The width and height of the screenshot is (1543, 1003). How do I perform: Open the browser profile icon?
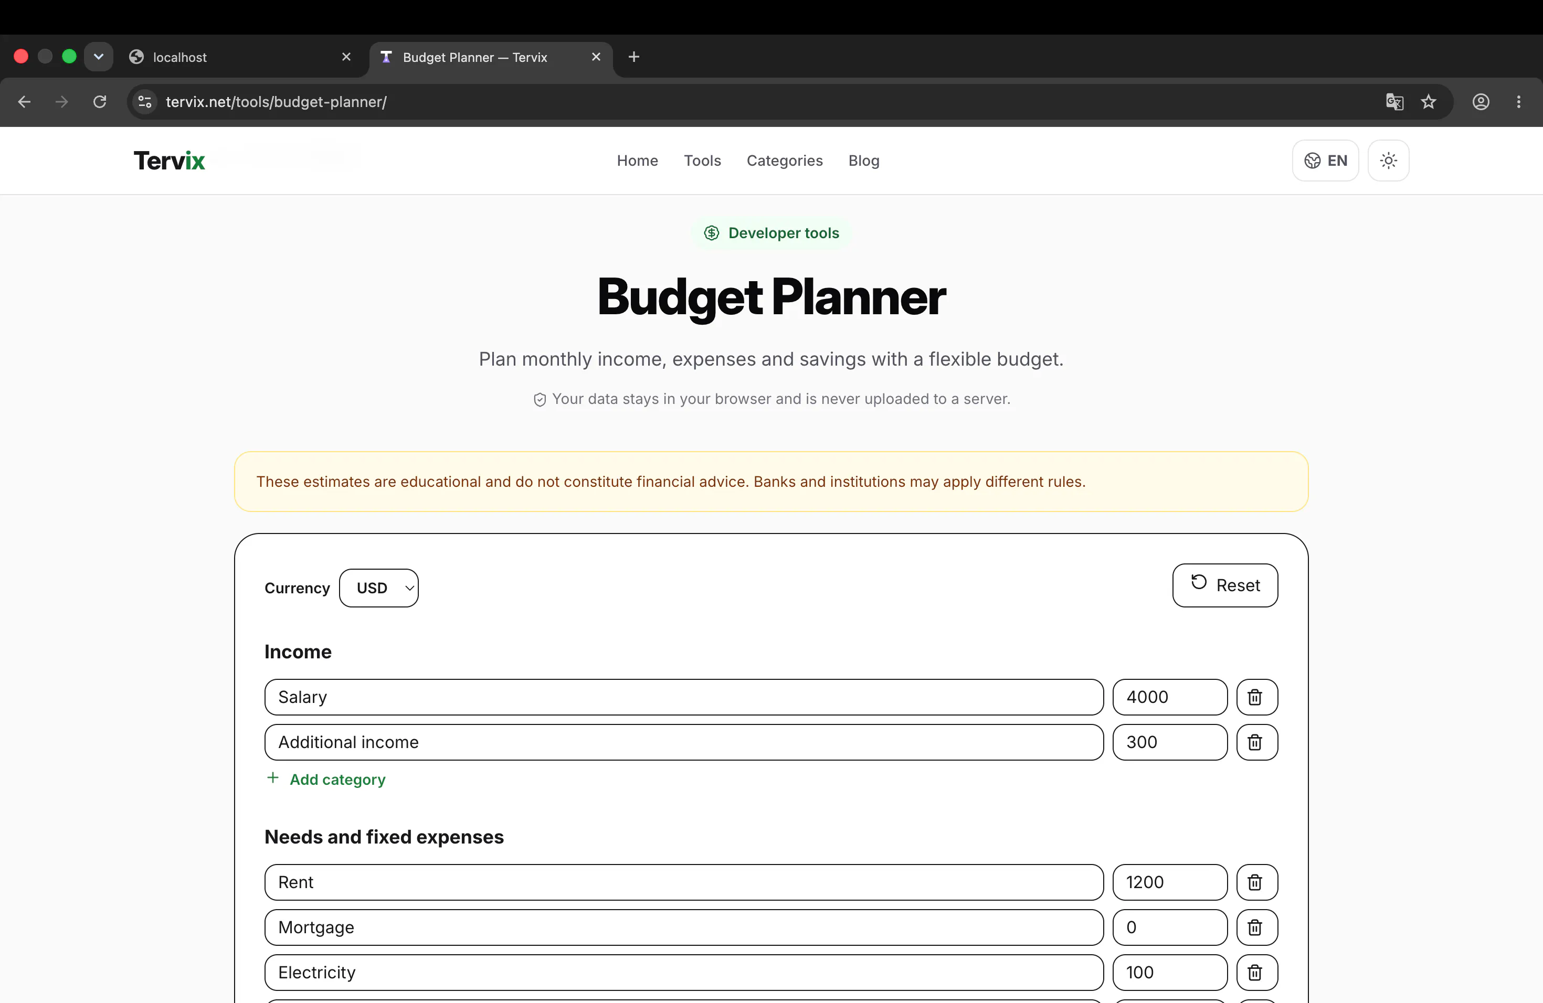click(1480, 102)
